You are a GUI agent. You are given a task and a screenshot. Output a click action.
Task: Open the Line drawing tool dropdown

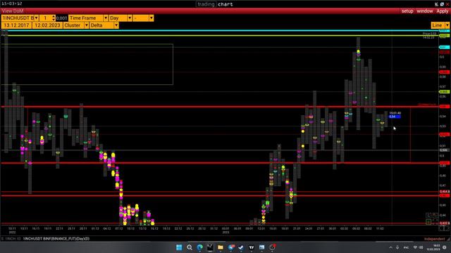pos(447,25)
